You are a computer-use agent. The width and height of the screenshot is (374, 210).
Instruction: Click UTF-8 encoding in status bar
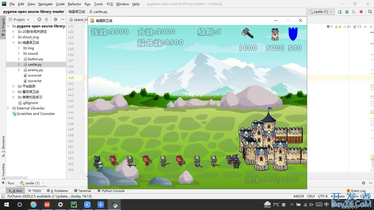(323, 196)
